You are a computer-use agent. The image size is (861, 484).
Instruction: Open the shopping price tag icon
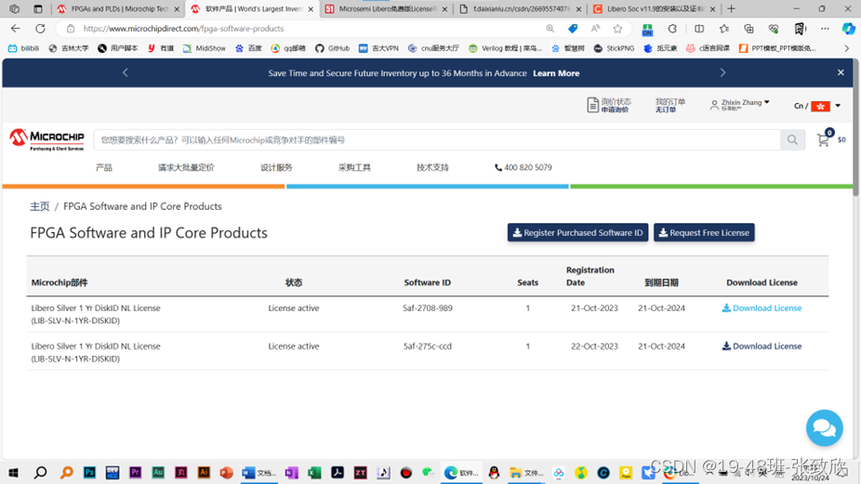click(573, 29)
